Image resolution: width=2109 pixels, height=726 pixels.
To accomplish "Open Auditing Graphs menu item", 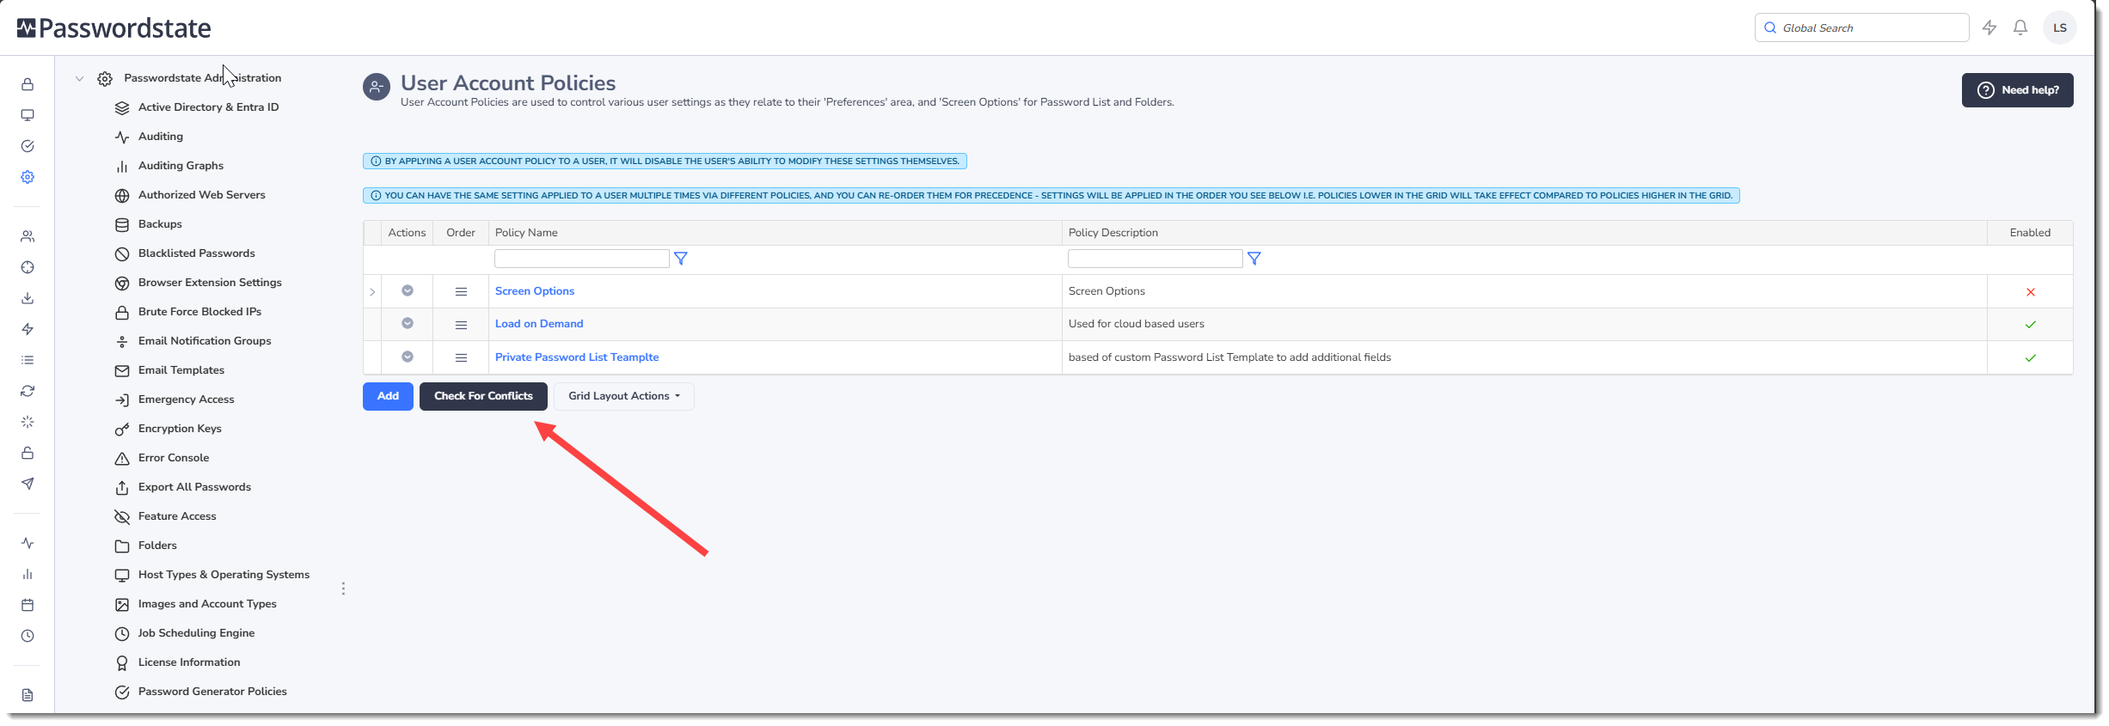I will click(181, 166).
